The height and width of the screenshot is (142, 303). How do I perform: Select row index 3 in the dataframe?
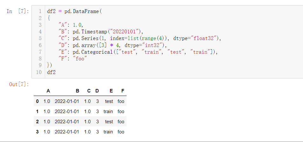[37, 132]
